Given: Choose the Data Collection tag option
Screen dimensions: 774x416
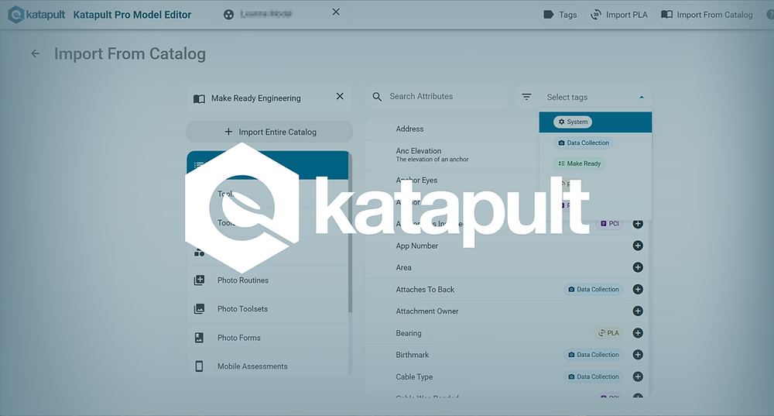Looking at the screenshot, I should [x=595, y=143].
